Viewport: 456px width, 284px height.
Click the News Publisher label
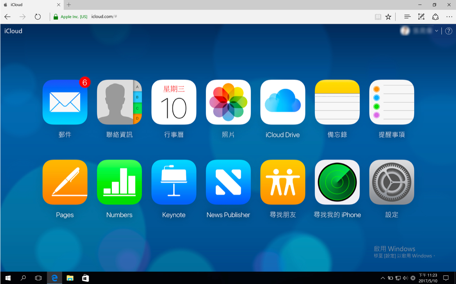click(228, 215)
